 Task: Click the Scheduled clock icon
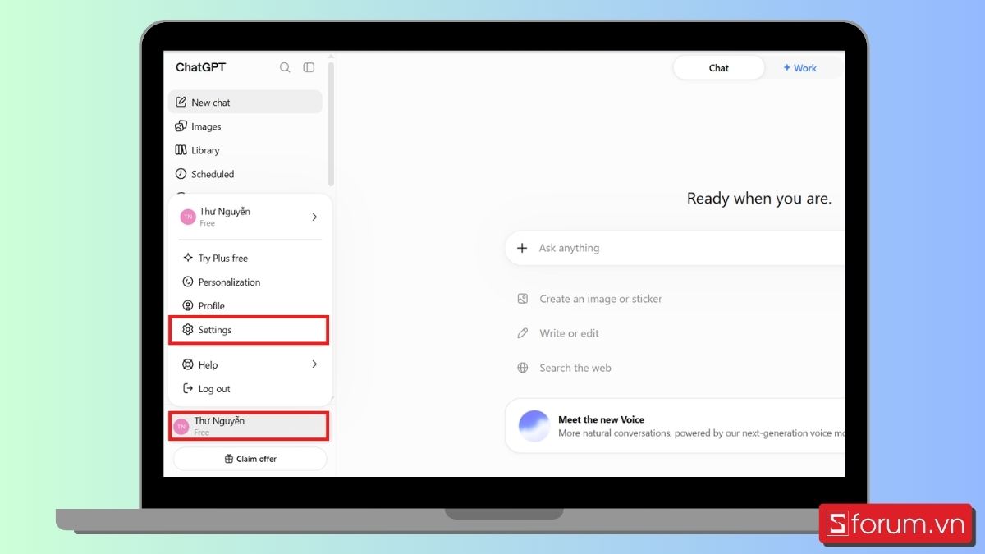click(181, 174)
